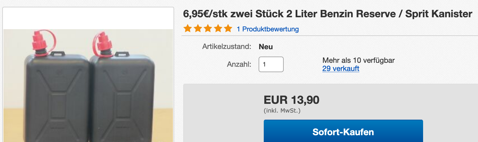Click the "(inkl. MwSt.)" tax note
478x142 pixels.
click(x=282, y=111)
